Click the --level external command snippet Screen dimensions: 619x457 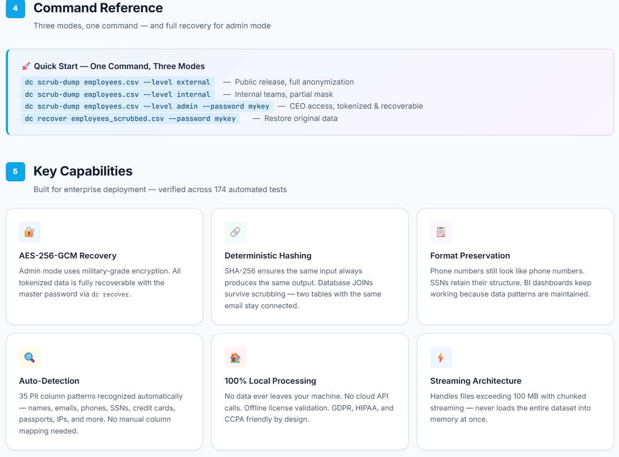tap(118, 82)
